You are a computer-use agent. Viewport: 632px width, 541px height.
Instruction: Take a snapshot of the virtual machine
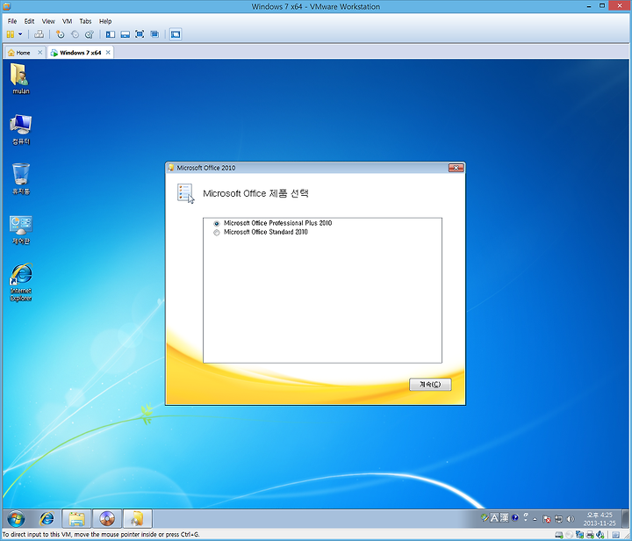[x=60, y=34]
